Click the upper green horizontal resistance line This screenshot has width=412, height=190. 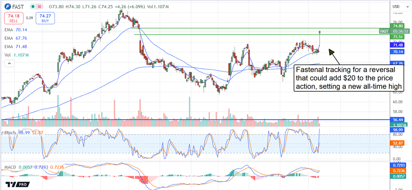(x=240, y=28)
